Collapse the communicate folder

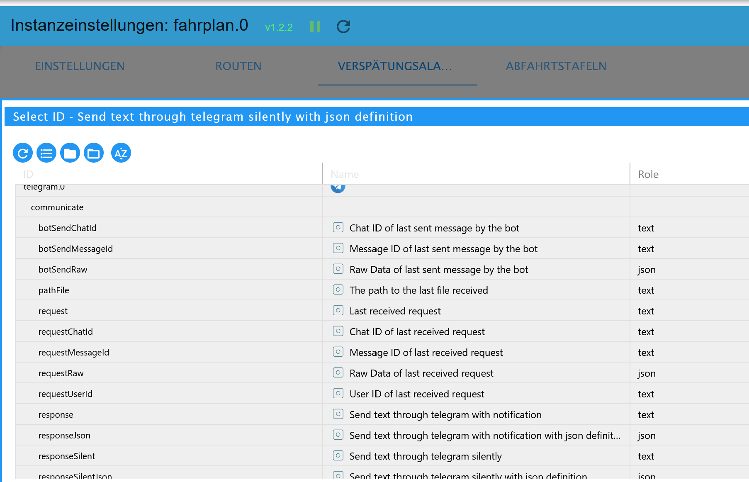point(57,207)
